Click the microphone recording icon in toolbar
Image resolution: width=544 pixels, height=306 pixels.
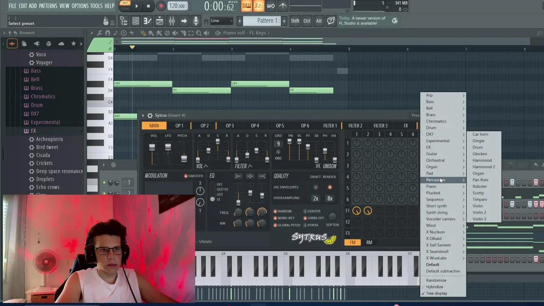point(195,21)
